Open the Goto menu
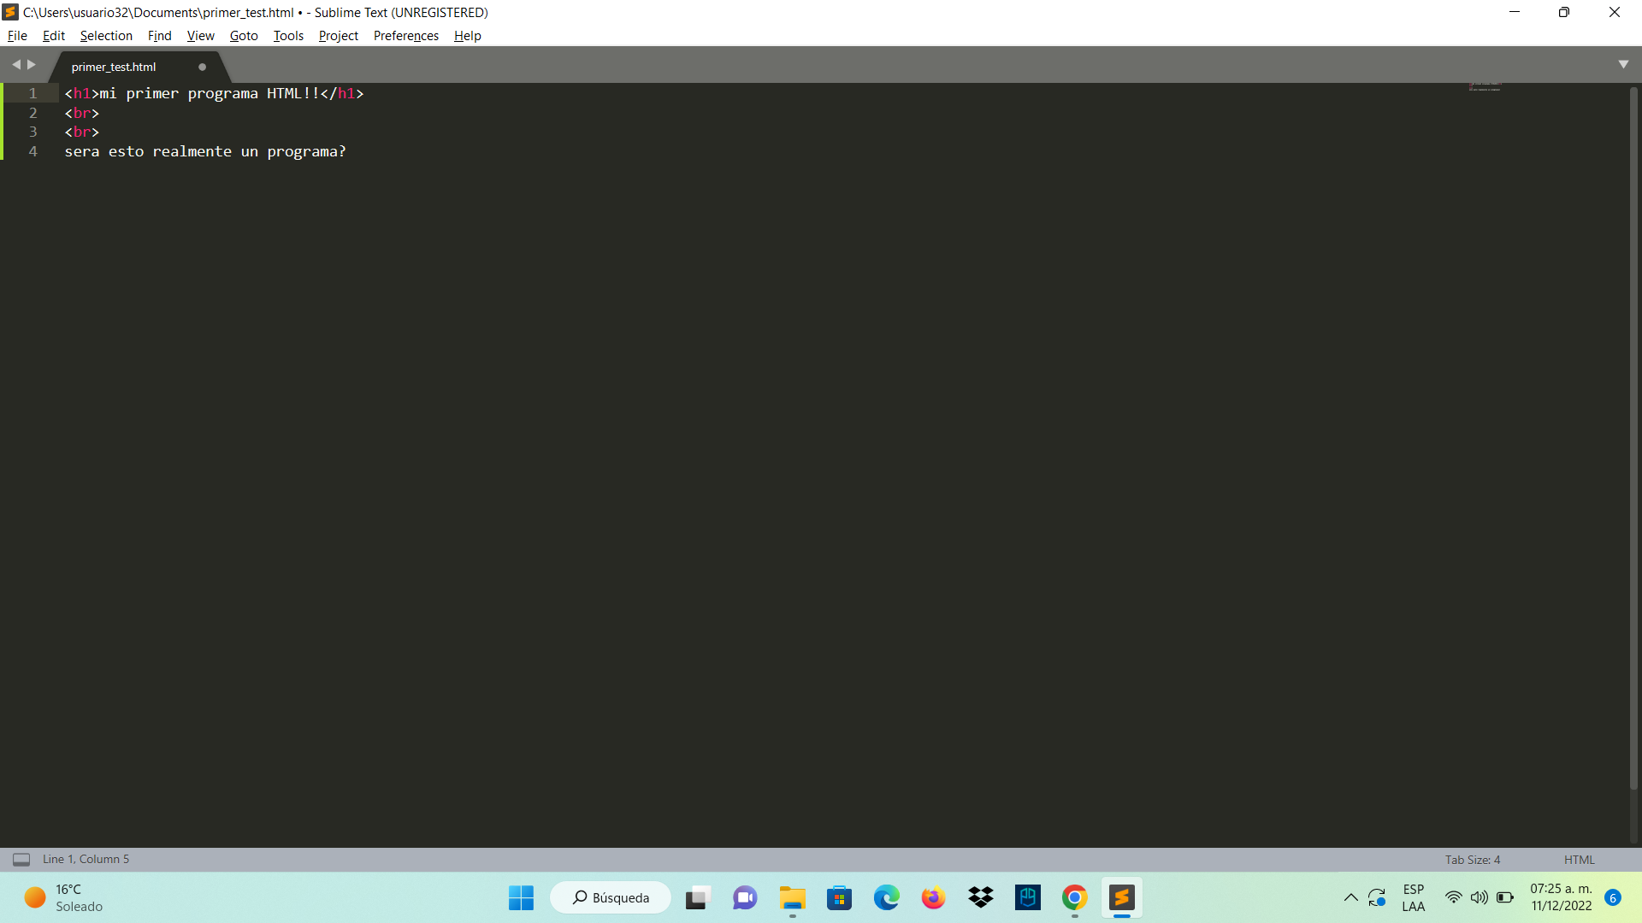This screenshot has height=923, width=1642. 244,36
